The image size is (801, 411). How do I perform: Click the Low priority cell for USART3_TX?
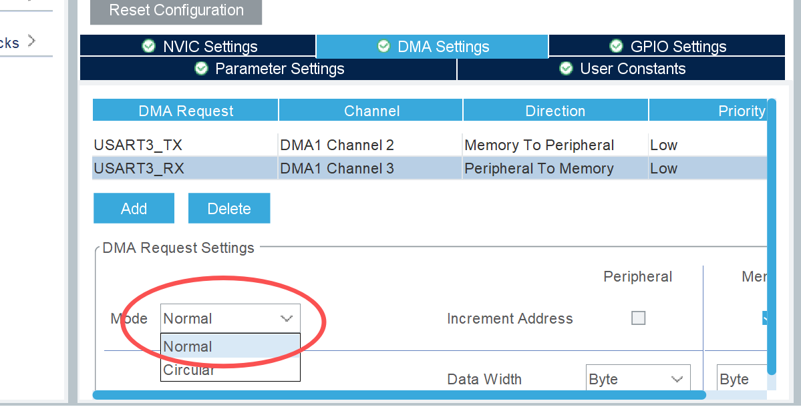coord(707,145)
